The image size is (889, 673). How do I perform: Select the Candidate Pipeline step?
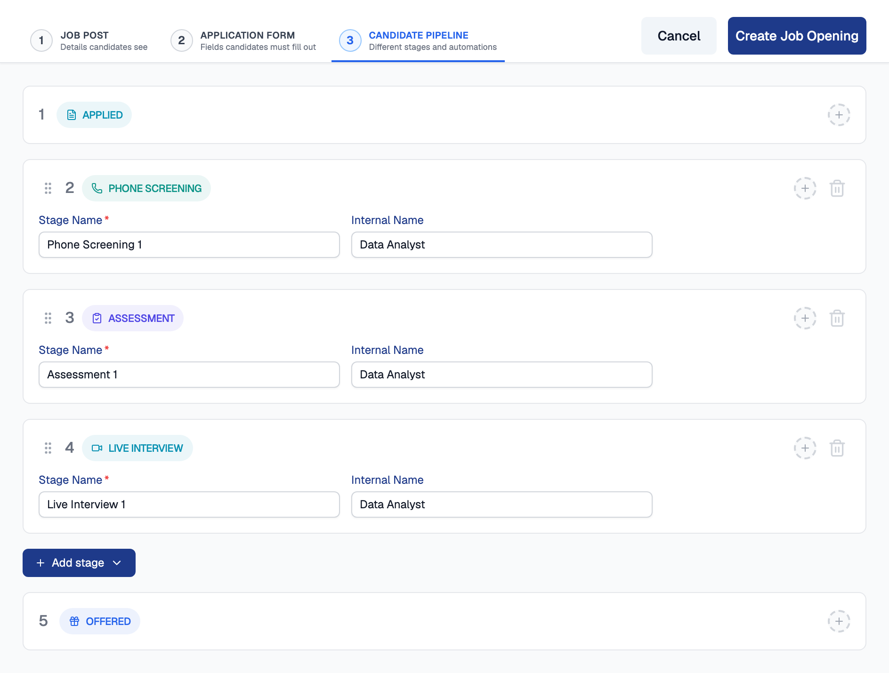click(x=418, y=40)
